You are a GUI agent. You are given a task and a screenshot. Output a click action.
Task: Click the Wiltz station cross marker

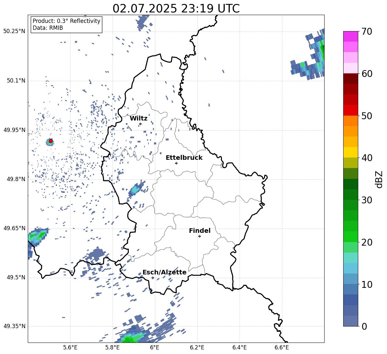[x=141, y=124]
